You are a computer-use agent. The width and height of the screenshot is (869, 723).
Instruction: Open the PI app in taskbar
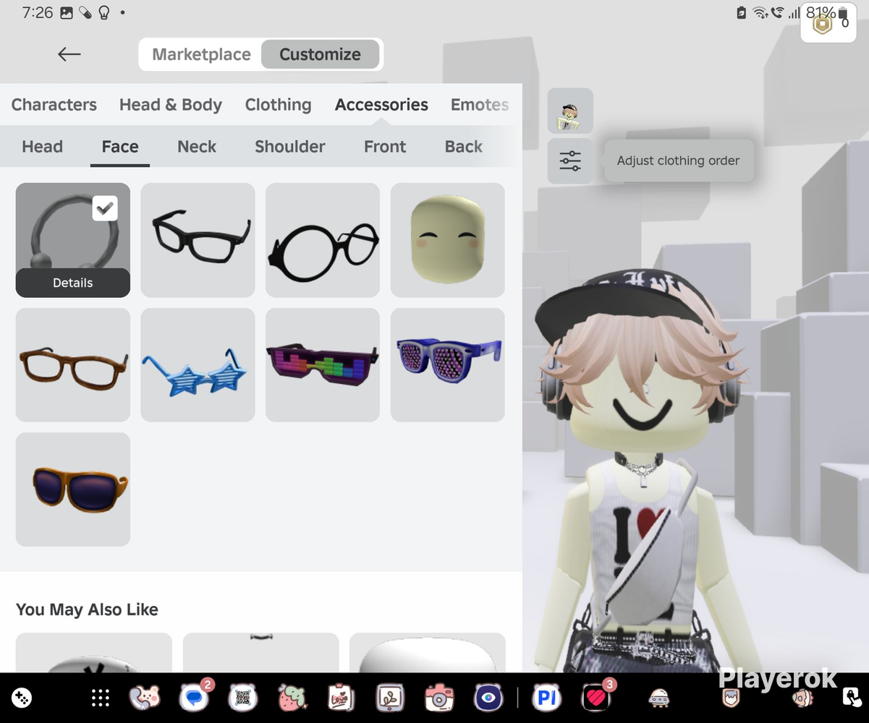tap(547, 698)
